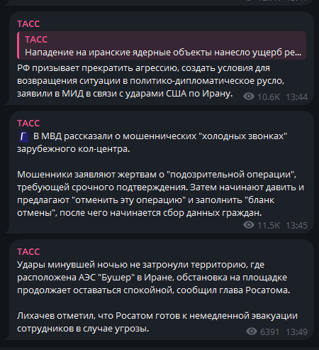Click the message text about RF urging to stop aggression

click(150, 81)
